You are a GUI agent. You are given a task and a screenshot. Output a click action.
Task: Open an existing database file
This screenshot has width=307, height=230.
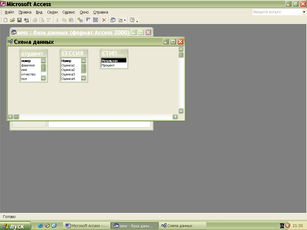(x=13, y=20)
